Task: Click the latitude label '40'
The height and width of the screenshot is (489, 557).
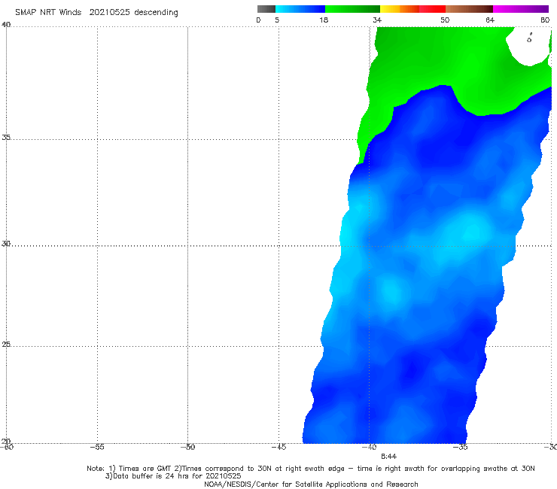Action: (x=6, y=25)
